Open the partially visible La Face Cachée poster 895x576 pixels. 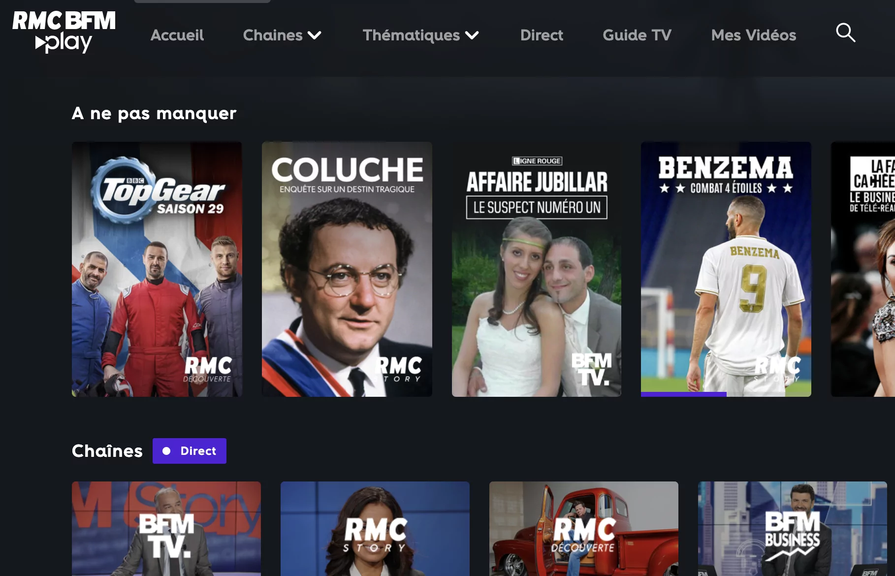pyautogui.click(x=863, y=269)
